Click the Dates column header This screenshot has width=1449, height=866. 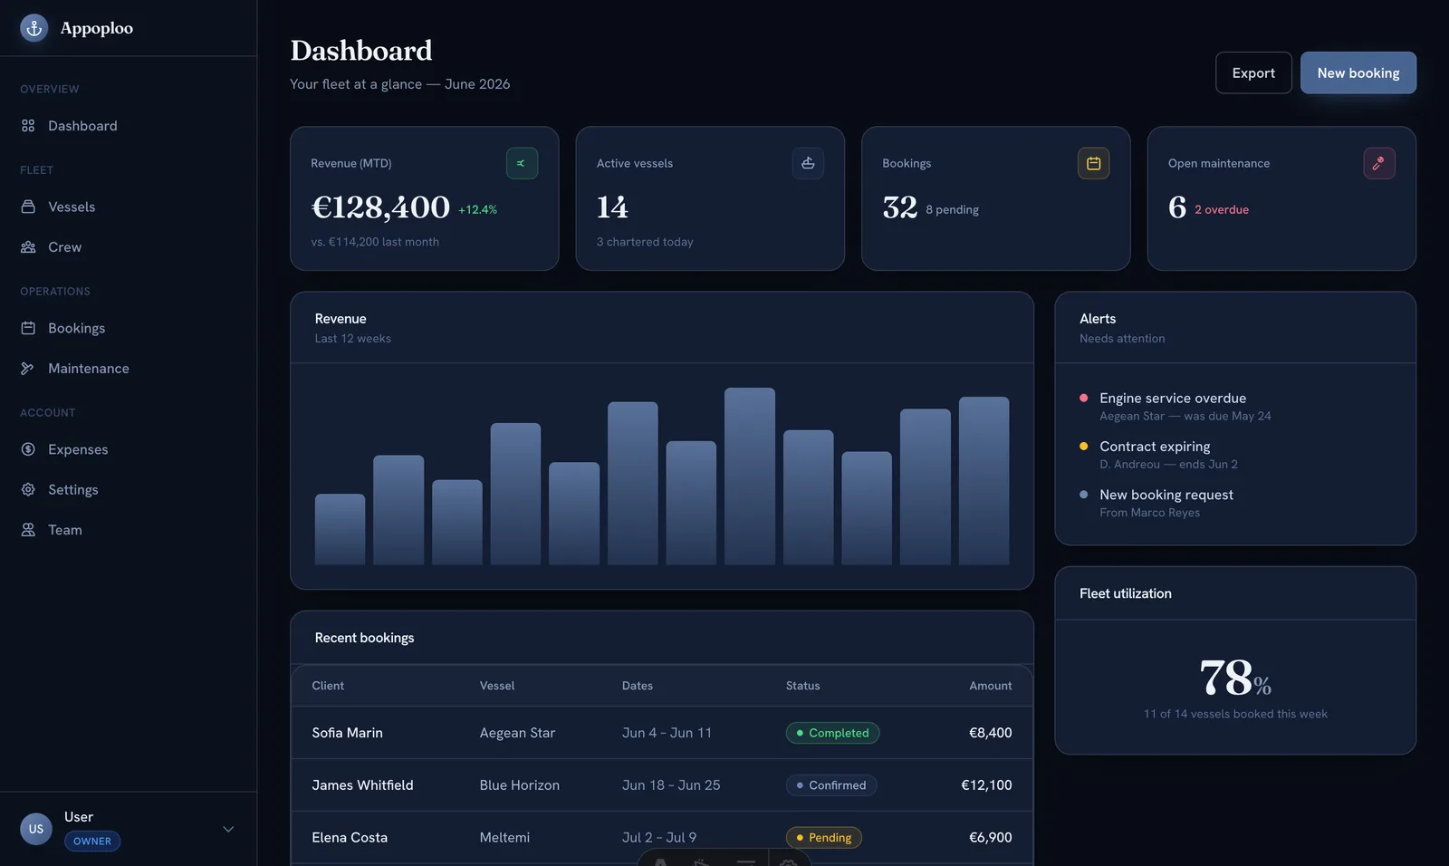coord(638,686)
